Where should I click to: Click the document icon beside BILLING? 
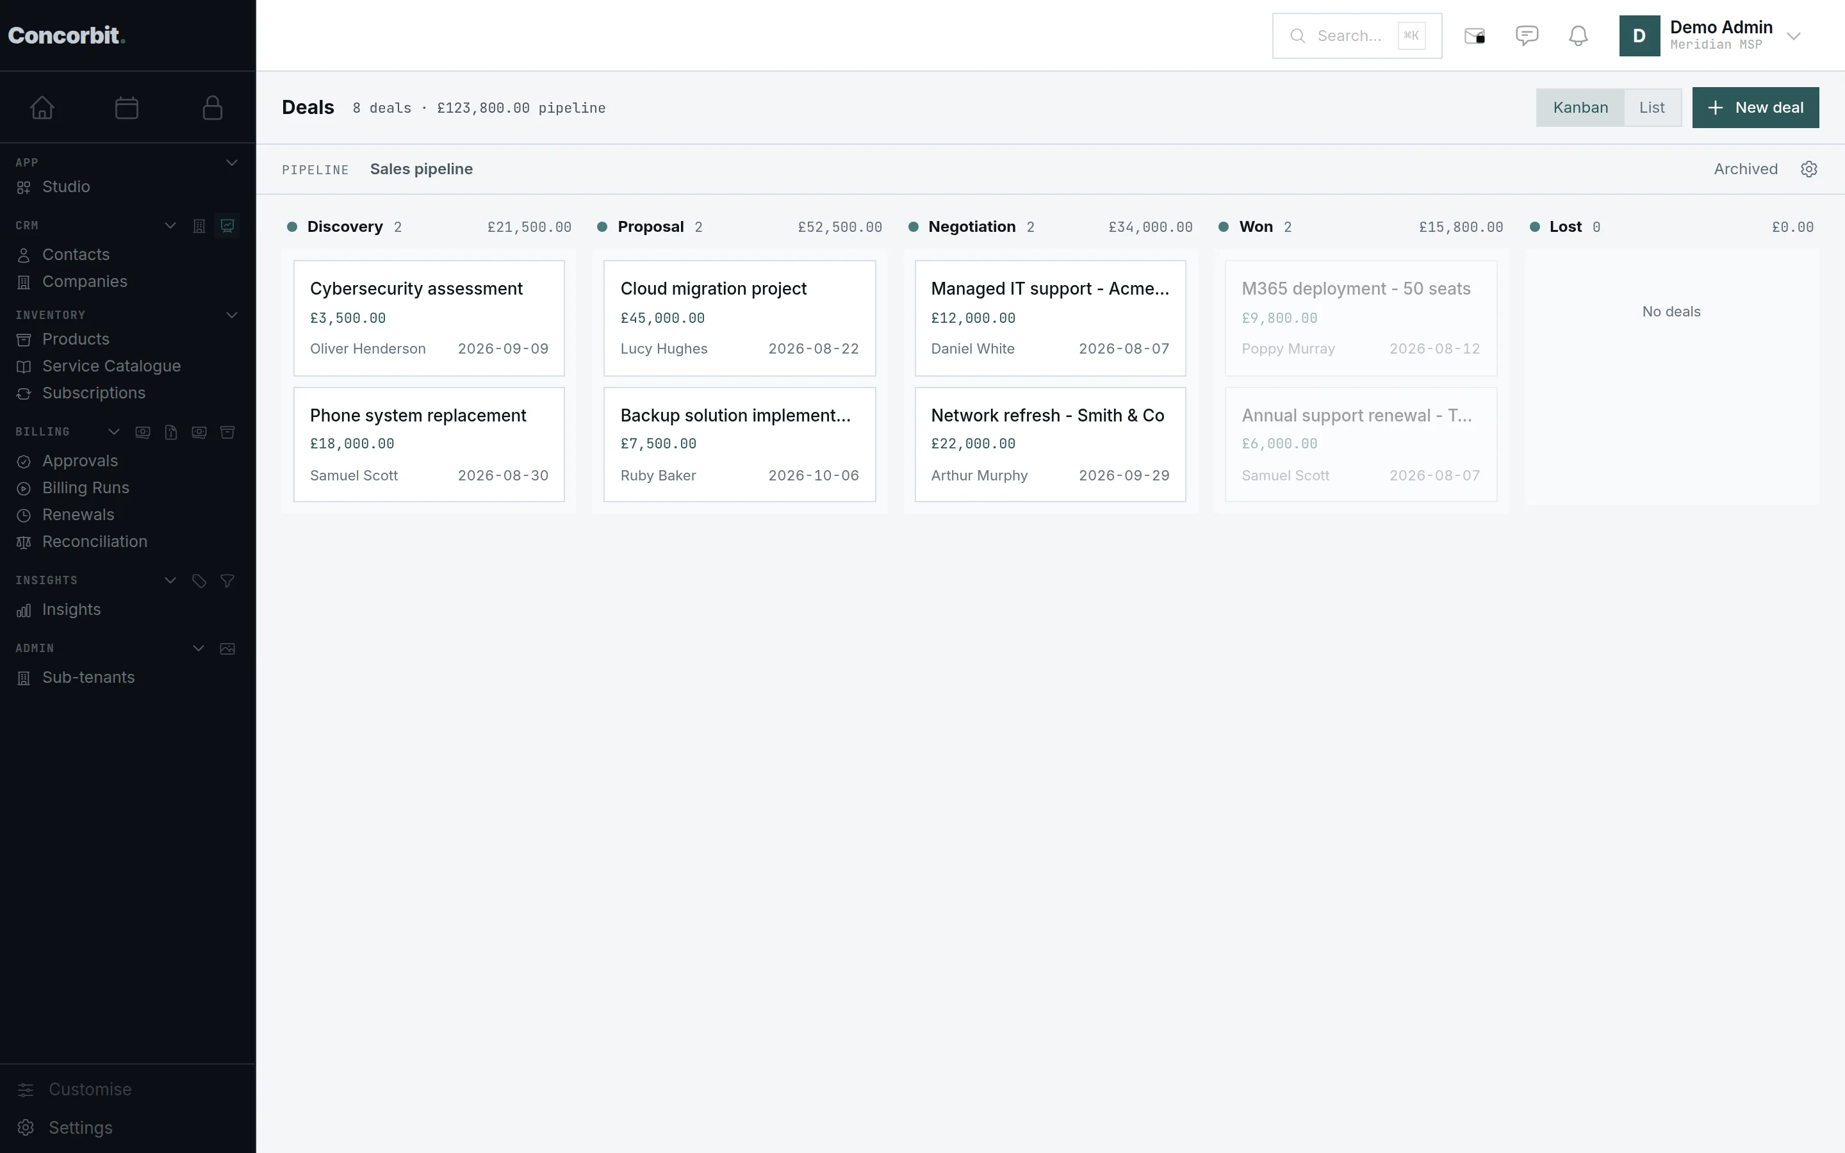pyautogui.click(x=171, y=432)
